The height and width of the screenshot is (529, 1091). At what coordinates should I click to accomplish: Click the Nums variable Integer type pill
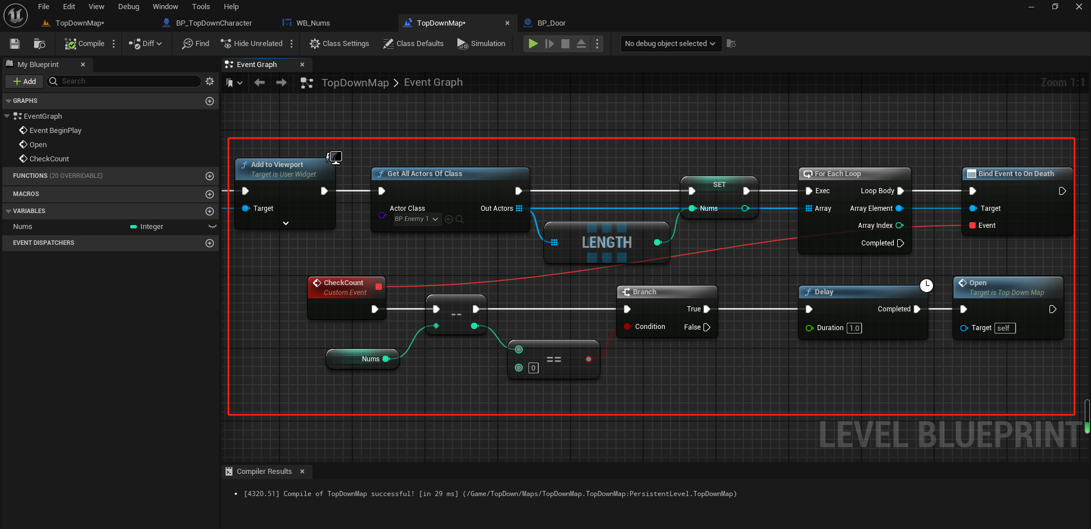[x=147, y=227]
